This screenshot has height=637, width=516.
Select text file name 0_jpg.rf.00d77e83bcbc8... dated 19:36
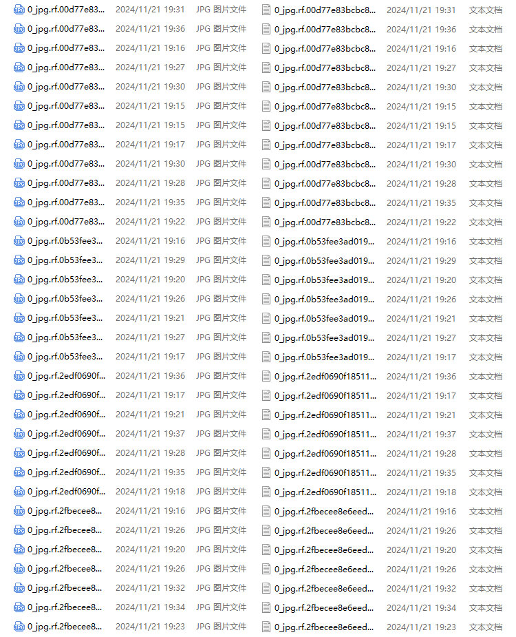(325, 30)
